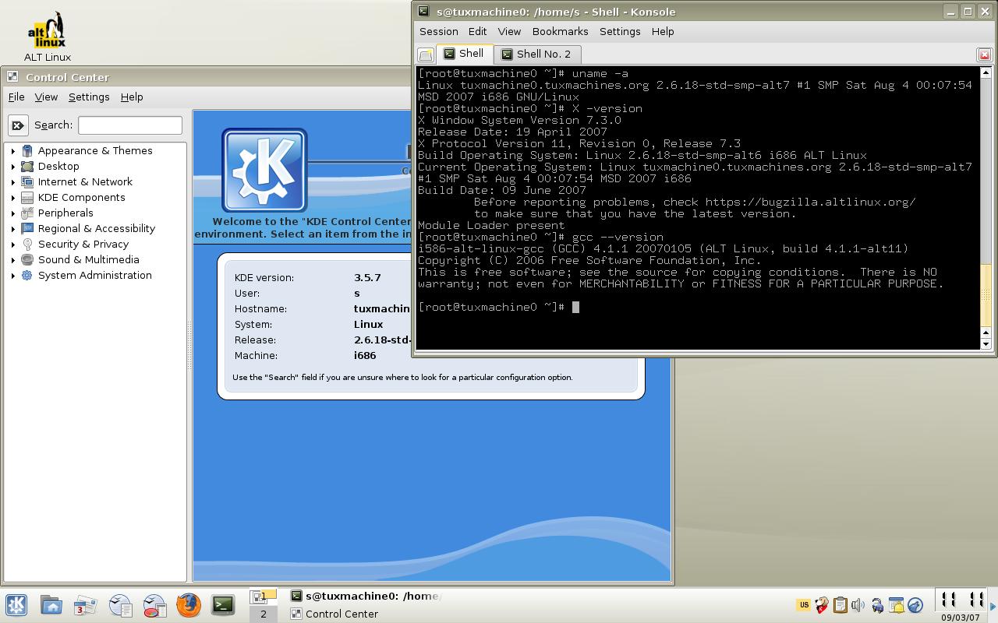The width and height of the screenshot is (998, 623).
Task: Click the Appearance & Themes icon
Action: [x=27, y=151]
